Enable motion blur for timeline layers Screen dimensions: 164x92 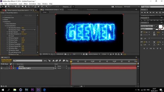tap(60, 61)
